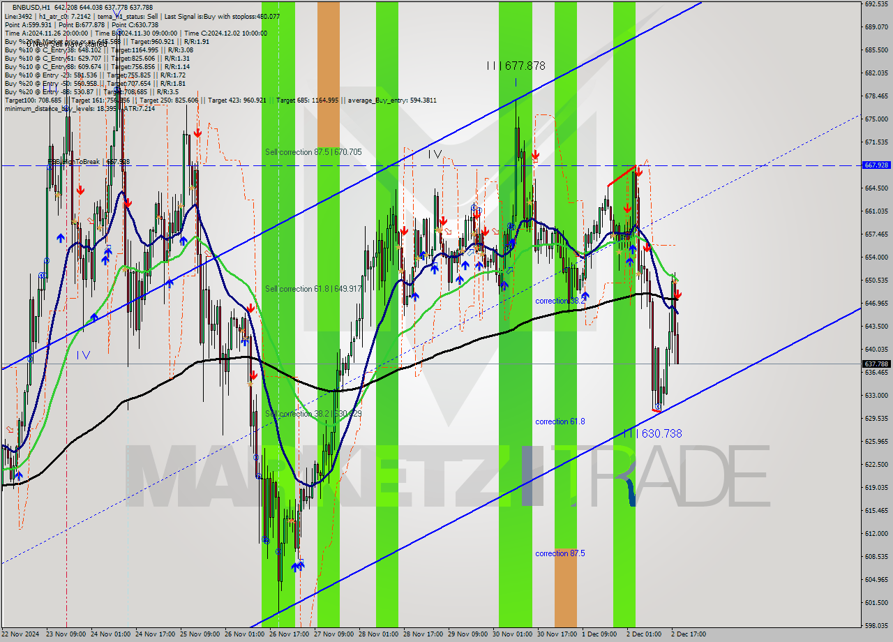Click the '2 Dec 17:00' time axis label

pyautogui.click(x=690, y=634)
